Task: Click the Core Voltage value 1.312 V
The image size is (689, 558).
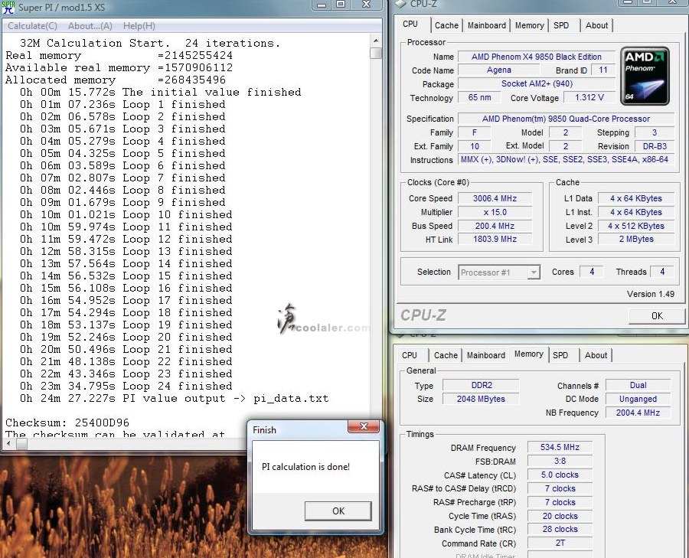Action: pyautogui.click(x=589, y=97)
